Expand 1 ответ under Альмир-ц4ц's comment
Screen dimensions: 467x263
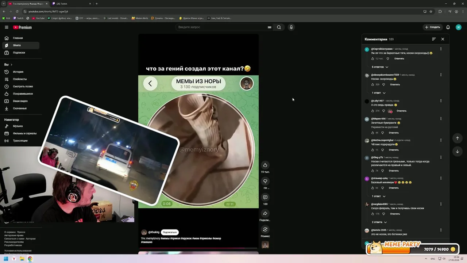click(378, 196)
